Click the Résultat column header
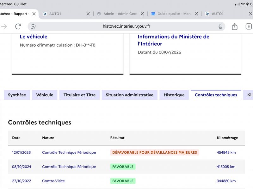This screenshot has height=189, width=253. (x=117, y=138)
